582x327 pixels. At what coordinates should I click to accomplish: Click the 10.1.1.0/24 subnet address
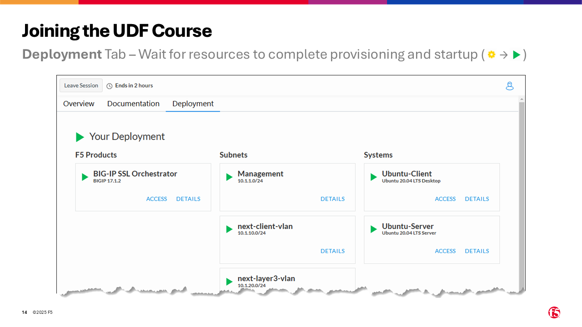click(x=250, y=181)
